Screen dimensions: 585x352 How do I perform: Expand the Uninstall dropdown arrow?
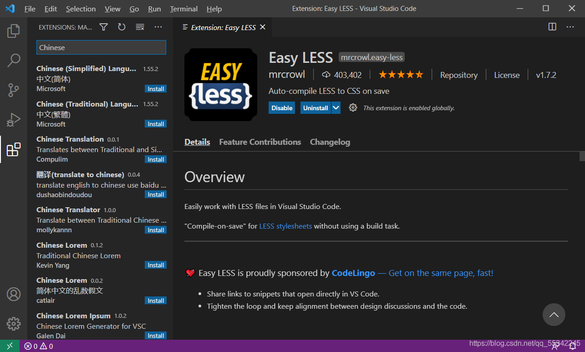[x=336, y=108]
